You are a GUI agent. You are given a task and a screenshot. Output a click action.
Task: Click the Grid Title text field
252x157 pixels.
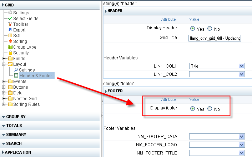click(215, 38)
